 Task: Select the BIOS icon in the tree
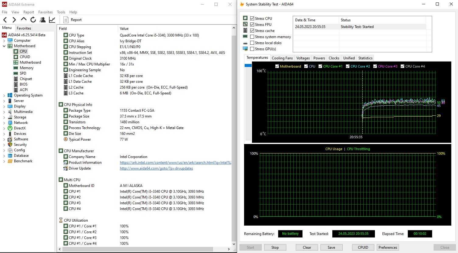tap(16, 84)
